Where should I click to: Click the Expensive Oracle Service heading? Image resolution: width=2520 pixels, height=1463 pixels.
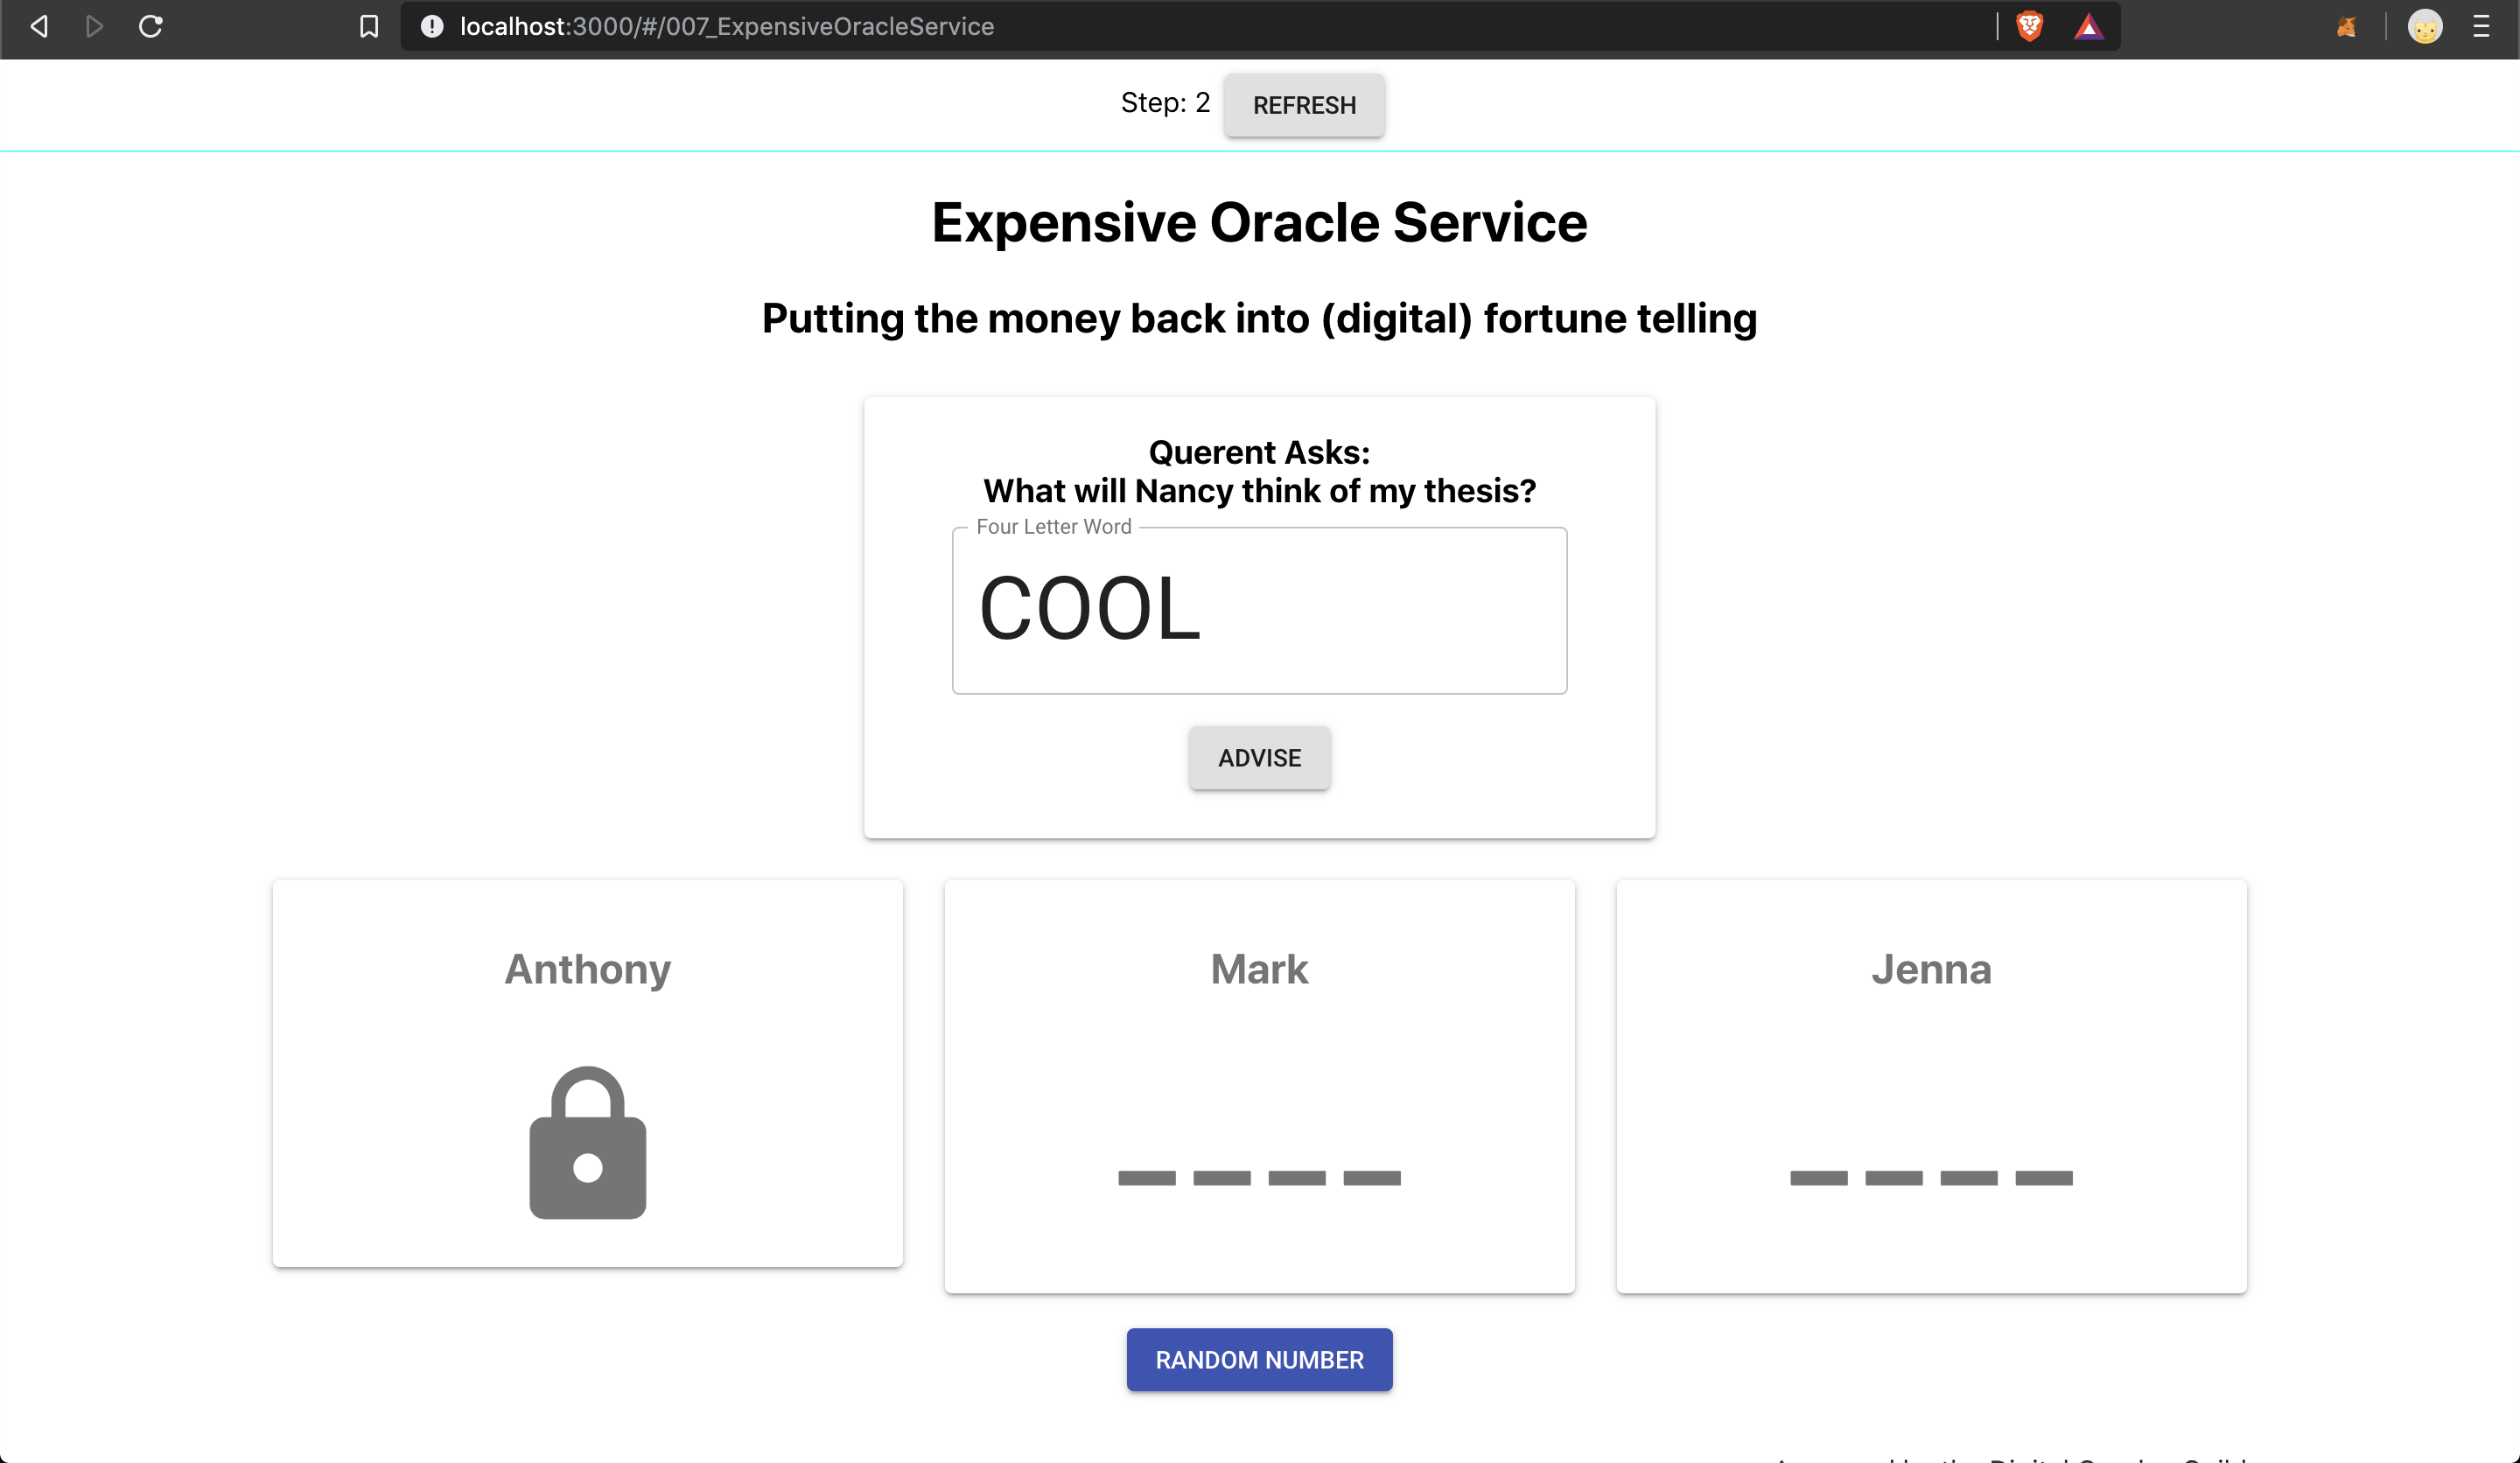(x=1259, y=222)
